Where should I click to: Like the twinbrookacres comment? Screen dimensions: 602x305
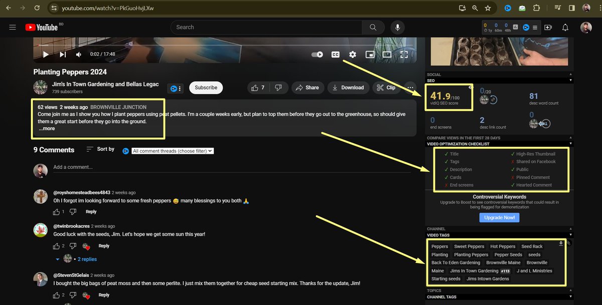[57, 246]
